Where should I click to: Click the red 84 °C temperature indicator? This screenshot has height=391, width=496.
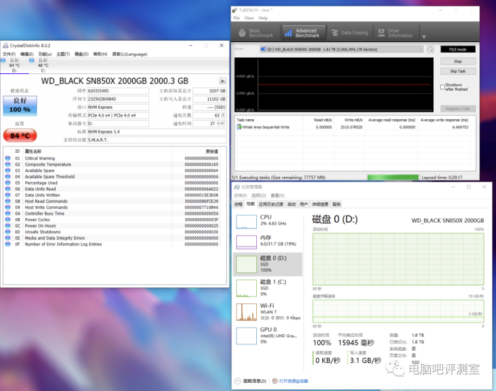(20, 136)
